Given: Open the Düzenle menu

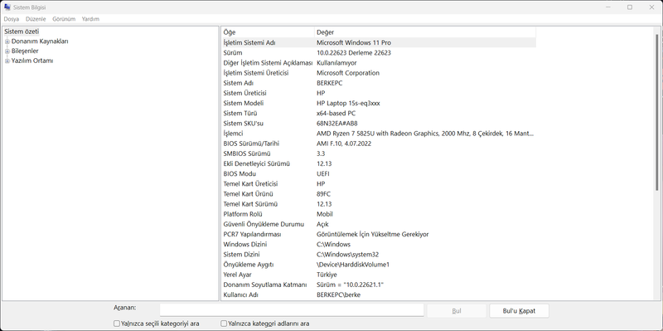Looking at the screenshot, I should tap(36, 19).
